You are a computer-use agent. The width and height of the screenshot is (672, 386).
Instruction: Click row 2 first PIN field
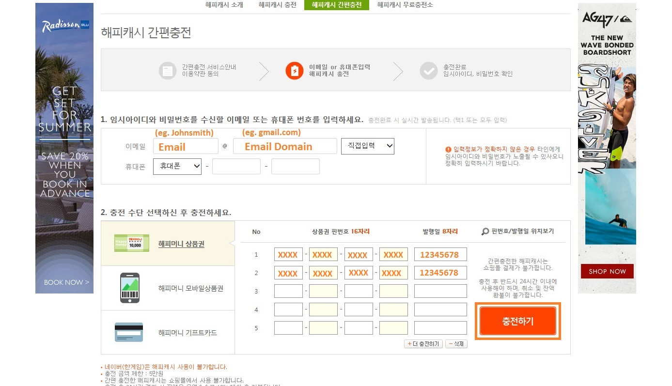point(288,273)
